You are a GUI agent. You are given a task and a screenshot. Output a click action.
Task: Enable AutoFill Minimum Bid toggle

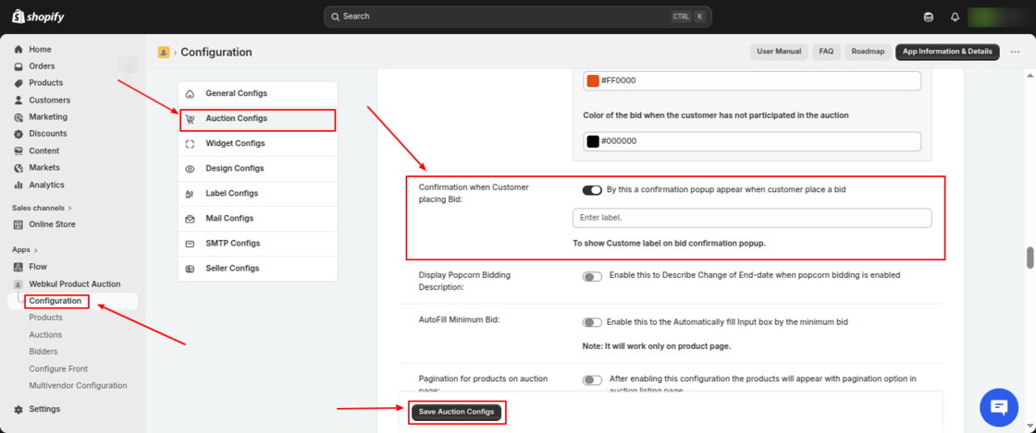[x=592, y=322]
